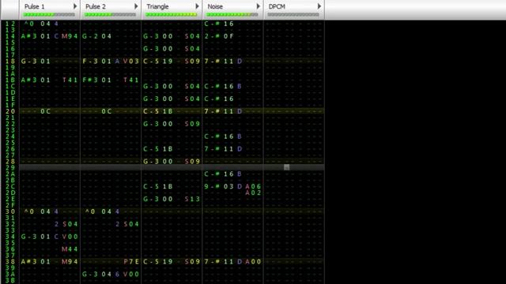
Task: Select ^0 note in Pulse 2 row 30
Action: pyautogui.click(x=90, y=211)
